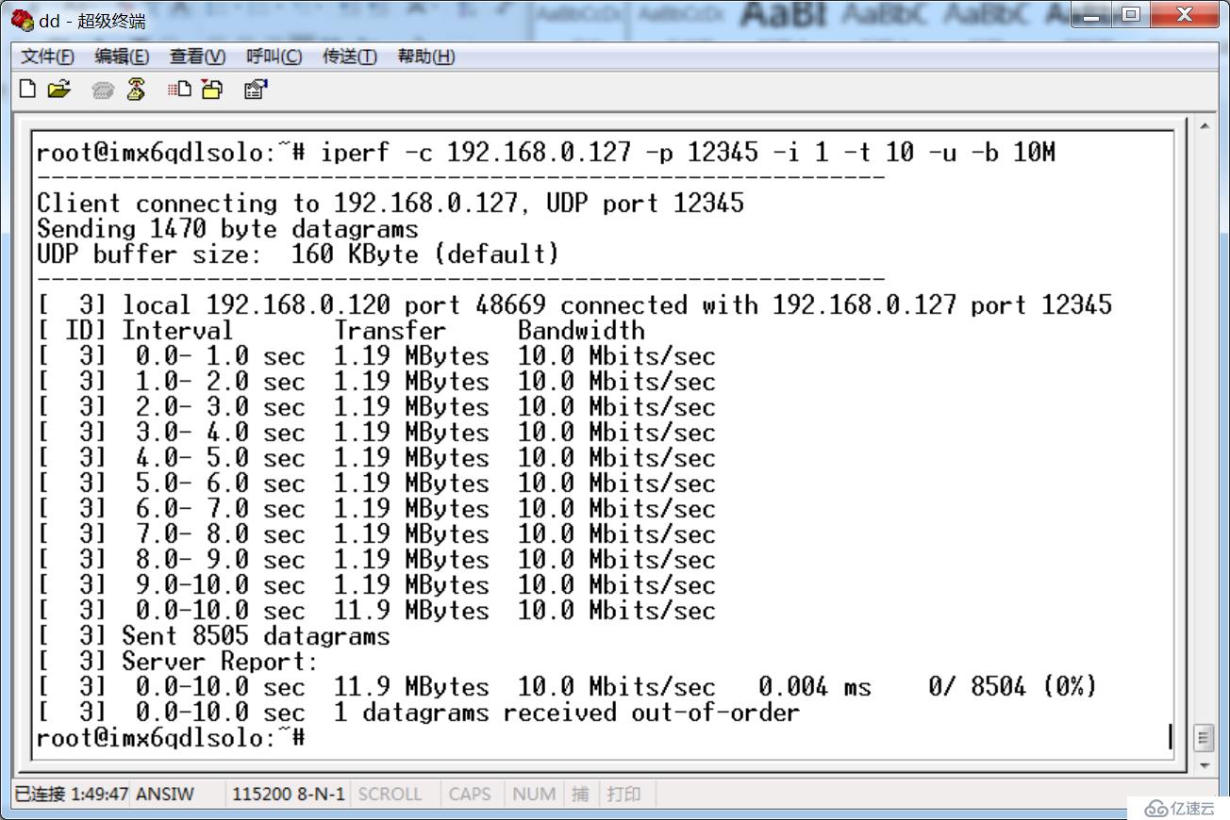Click the Disconnect toolbar icon
The height and width of the screenshot is (820, 1230).
(x=136, y=90)
